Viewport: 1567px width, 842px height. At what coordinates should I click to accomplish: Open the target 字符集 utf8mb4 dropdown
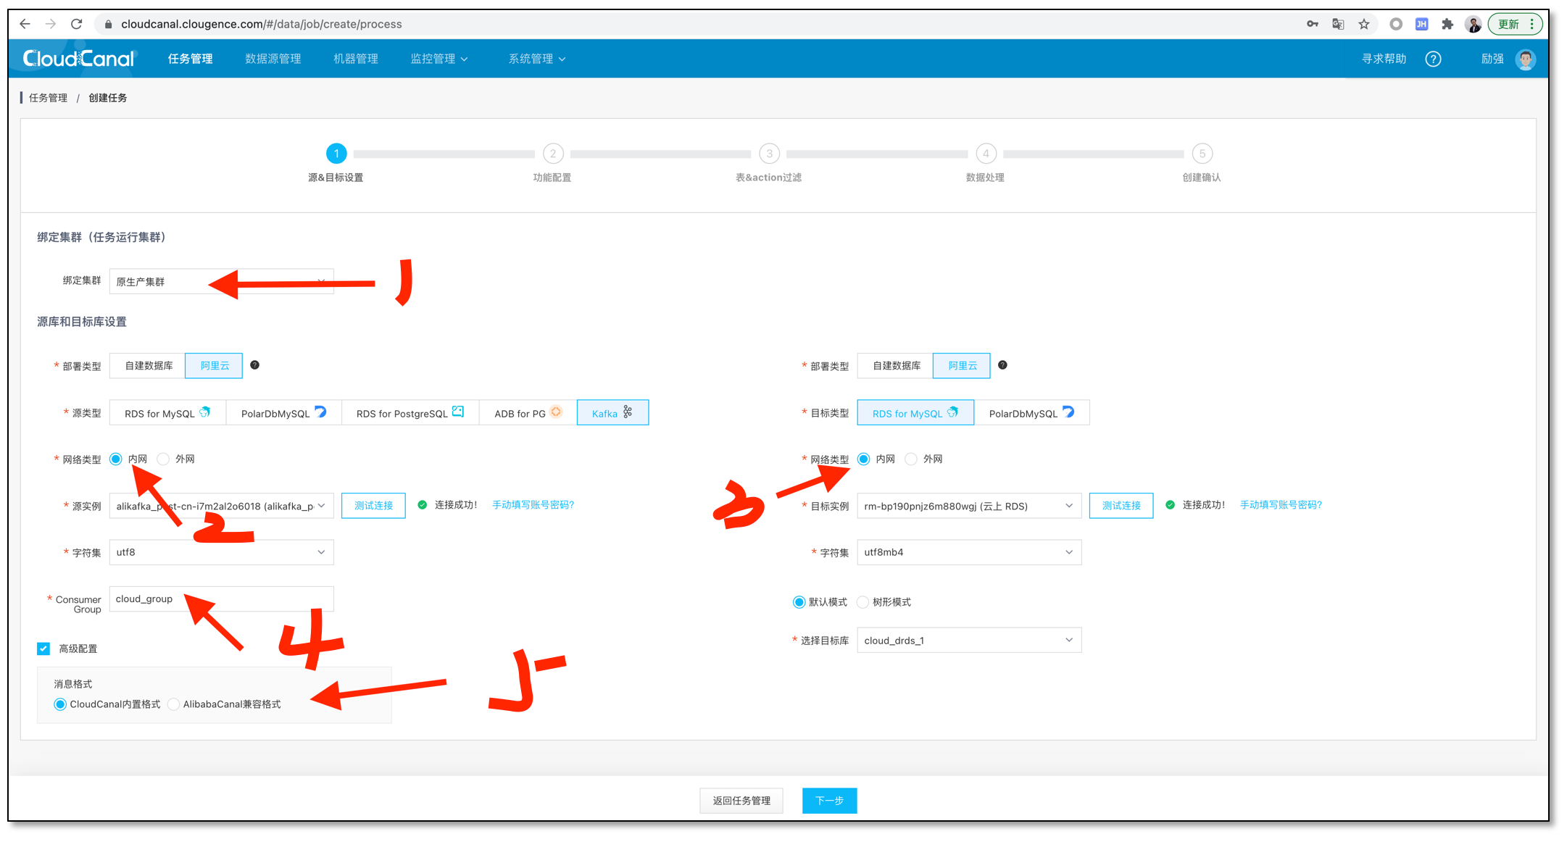tap(968, 552)
